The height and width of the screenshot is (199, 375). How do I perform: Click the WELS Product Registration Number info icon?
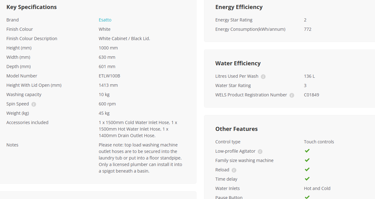click(292, 95)
